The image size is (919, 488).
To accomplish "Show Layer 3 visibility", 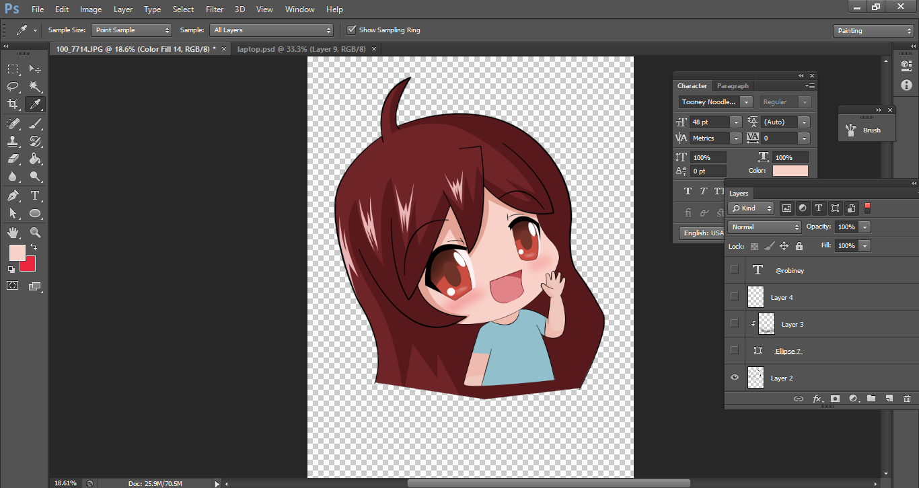I will (x=735, y=323).
